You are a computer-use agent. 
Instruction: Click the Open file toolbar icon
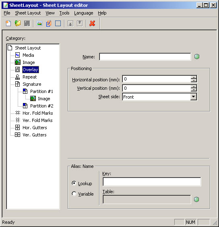click(18, 23)
